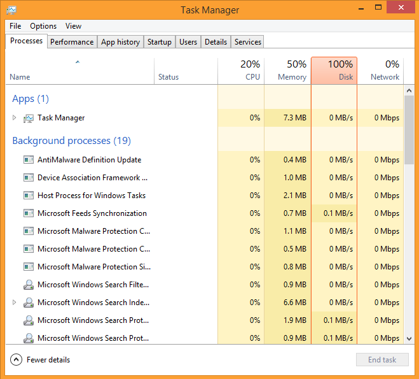This screenshot has height=379, width=419.
Task: Click the AntiMalware Definition Update process icon
Action: 29,160
